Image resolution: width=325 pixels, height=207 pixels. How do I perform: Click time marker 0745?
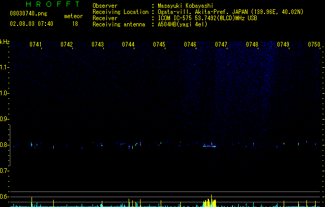(159, 45)
